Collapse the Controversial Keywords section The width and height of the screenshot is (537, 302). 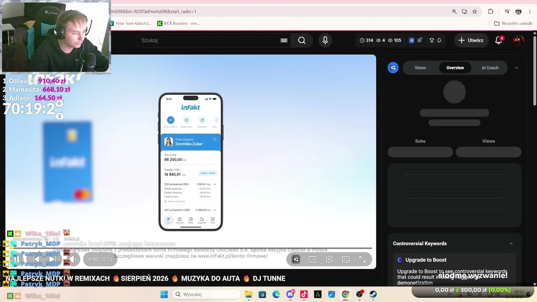point(511,244)
